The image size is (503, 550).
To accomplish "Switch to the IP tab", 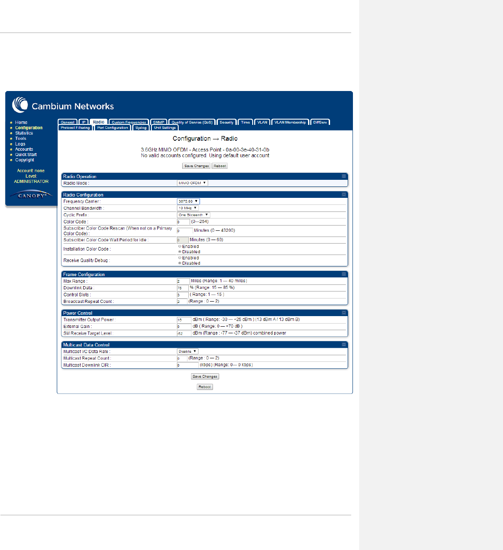I will [84, 122].
